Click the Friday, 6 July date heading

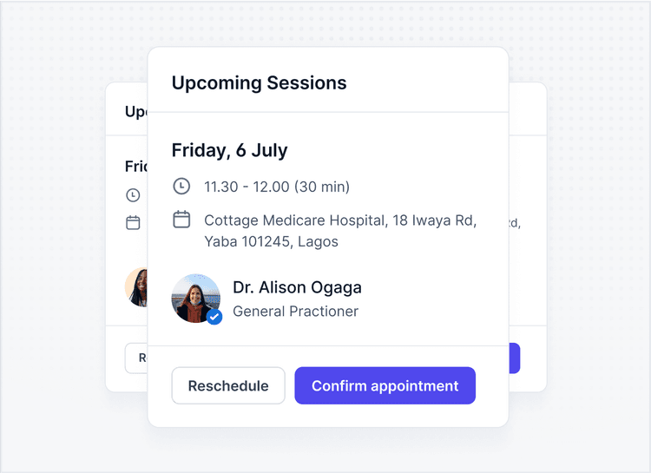coord(229,150)
